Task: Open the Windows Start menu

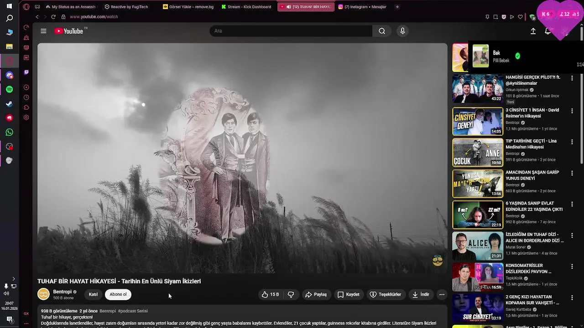Action: click(10, 6)
